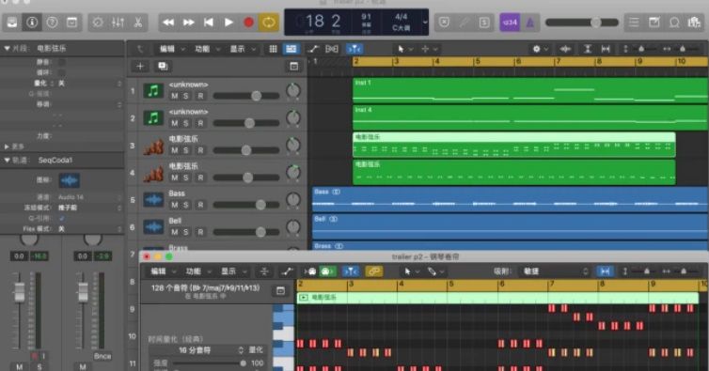Click pan knob of the Bass track
The height and width of the screenshot is (371, 709).
click(x=293, y=200)
